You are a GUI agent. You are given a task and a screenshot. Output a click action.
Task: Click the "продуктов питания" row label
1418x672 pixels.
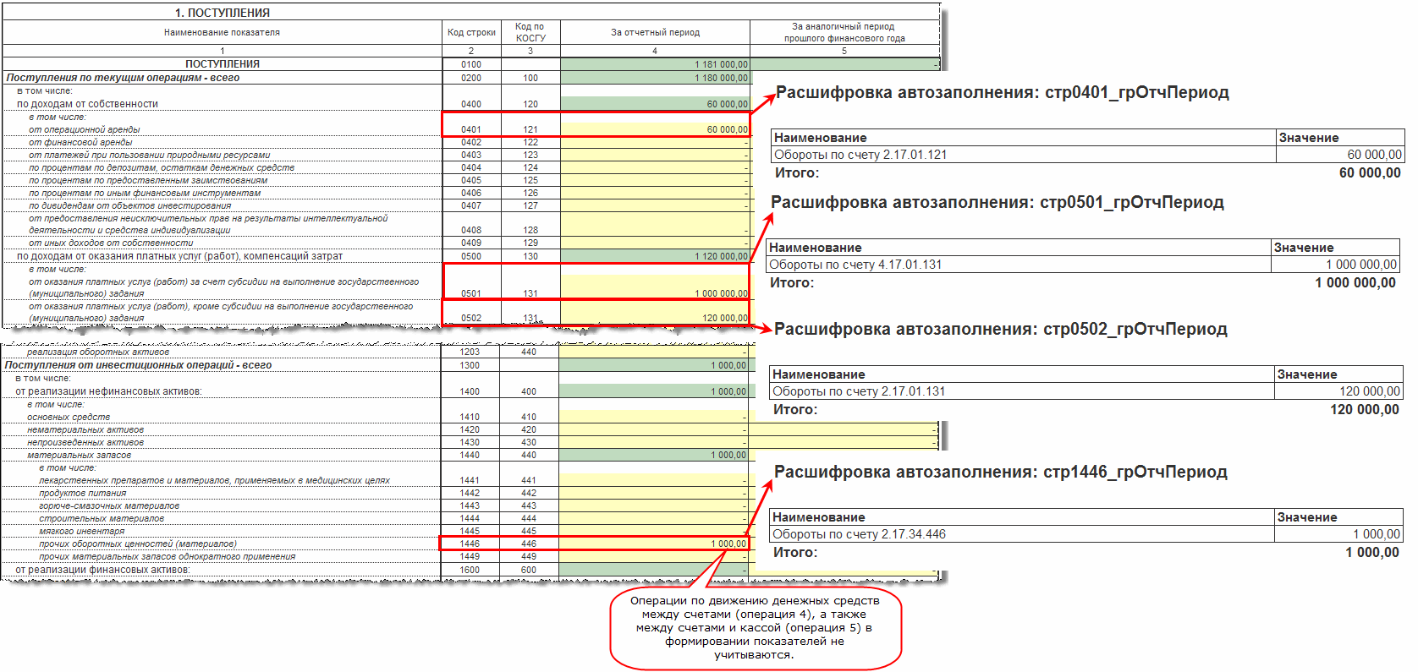[82, 493]
